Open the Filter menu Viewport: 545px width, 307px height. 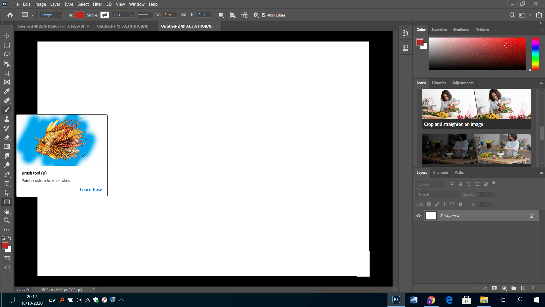pyautogui.click(x=97, y=4)
